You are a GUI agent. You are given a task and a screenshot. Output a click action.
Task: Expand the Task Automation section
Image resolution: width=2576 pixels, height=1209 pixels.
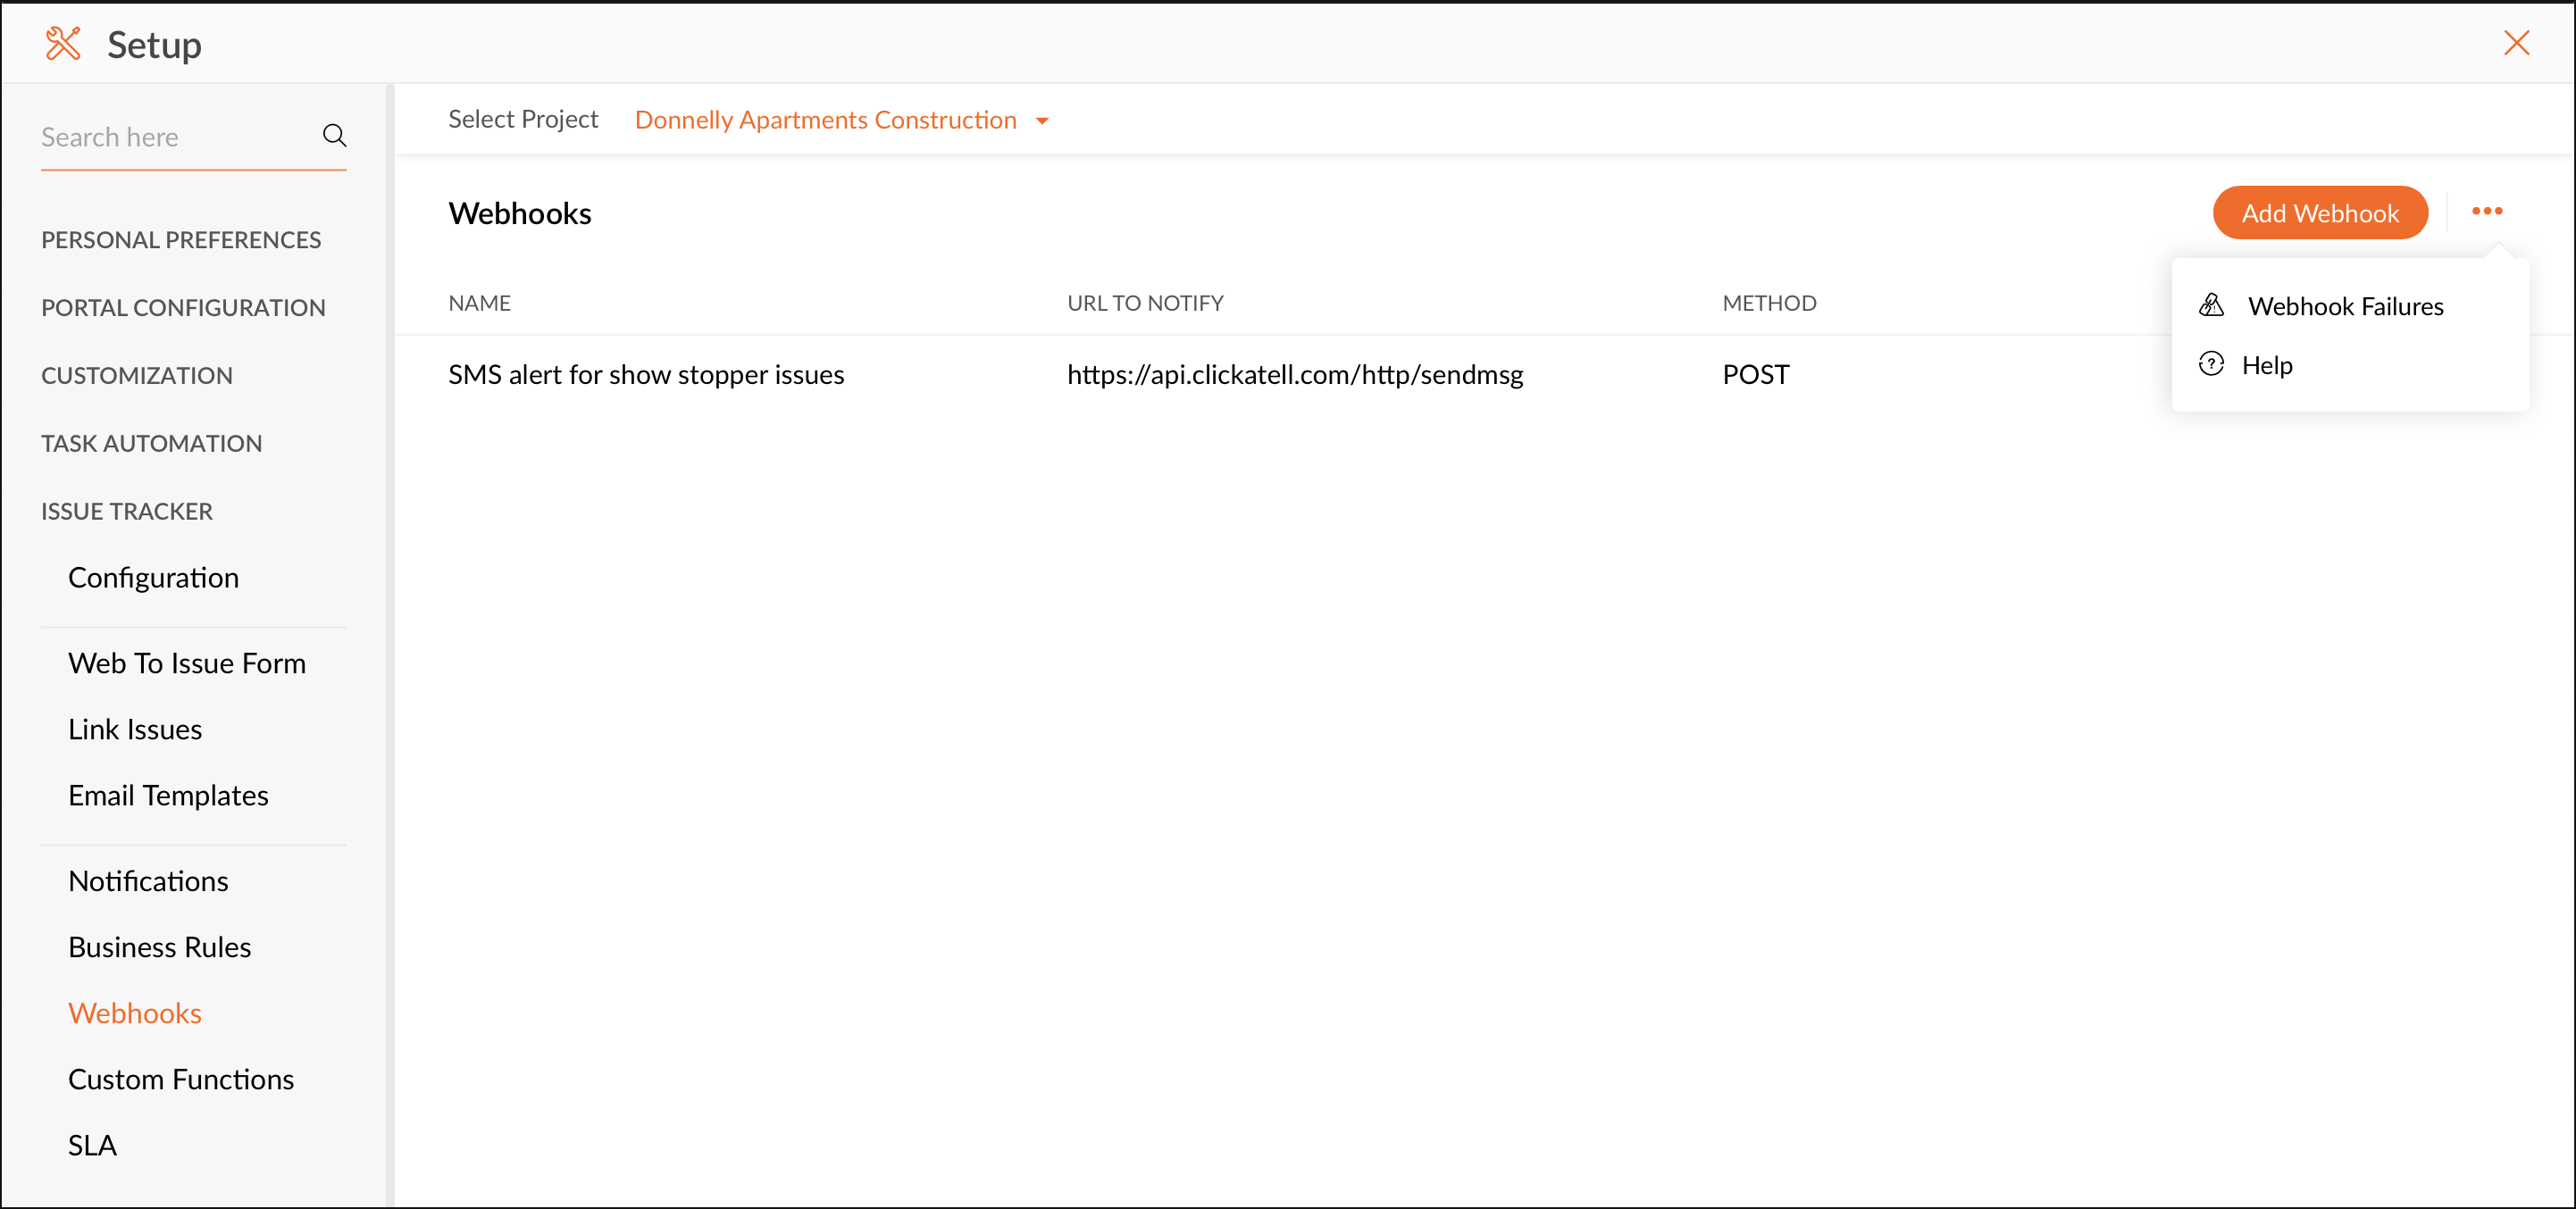coord(152,443)
